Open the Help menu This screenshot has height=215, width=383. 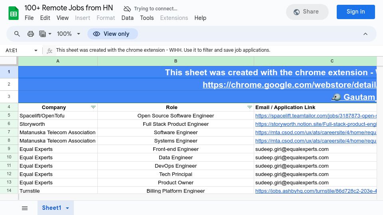coord(200,18)
